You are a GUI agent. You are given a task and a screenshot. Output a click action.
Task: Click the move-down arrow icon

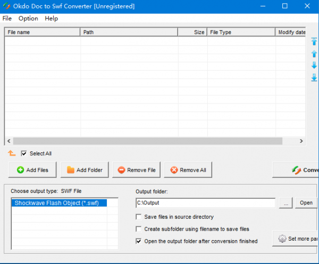[x=314, y=65]
